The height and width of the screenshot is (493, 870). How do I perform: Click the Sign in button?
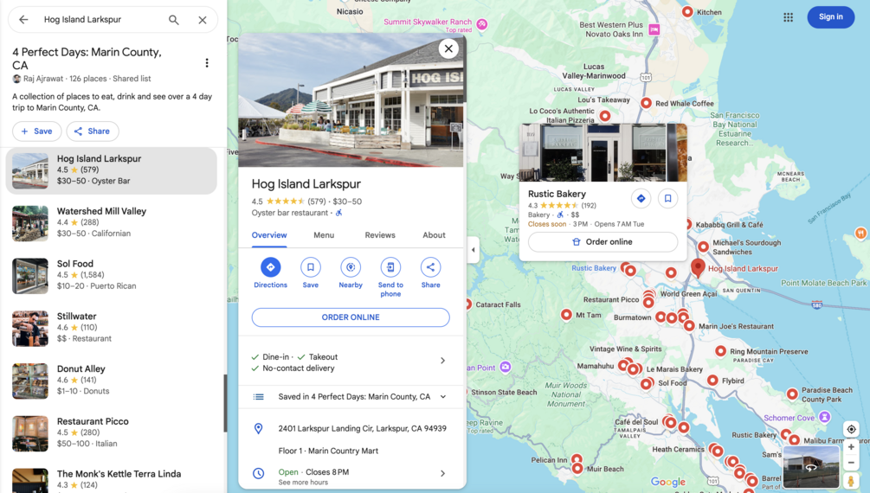(x=830, y=17)
